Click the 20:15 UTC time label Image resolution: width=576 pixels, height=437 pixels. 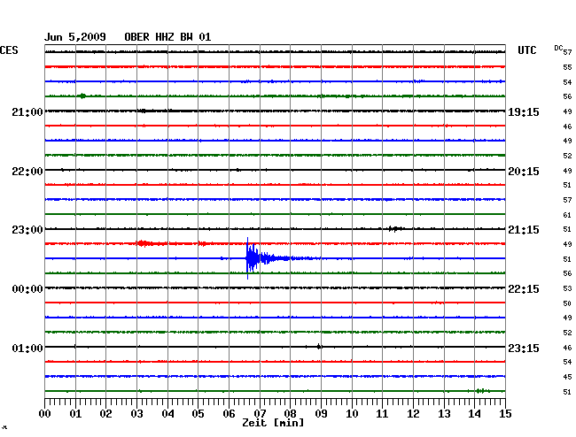tap(524, 172)
